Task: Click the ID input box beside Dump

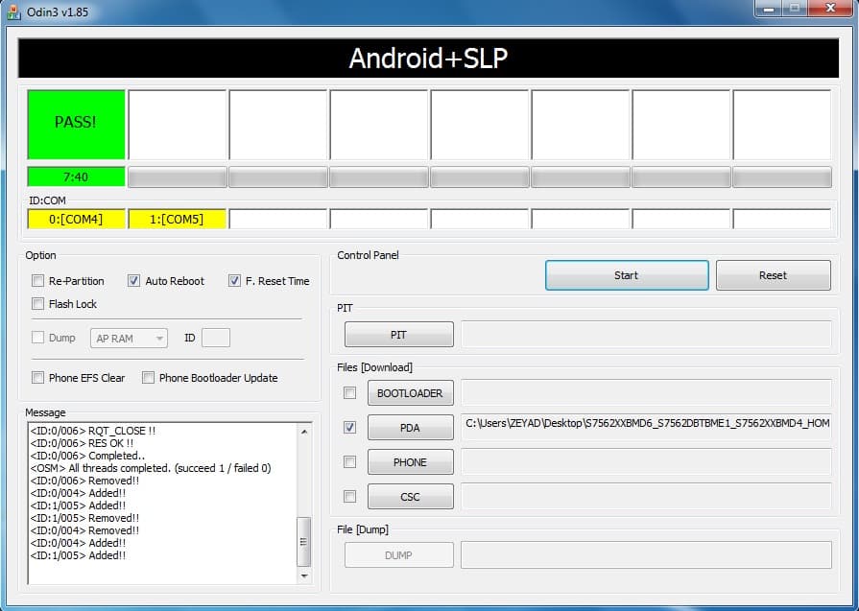Action: click(216, 338)
